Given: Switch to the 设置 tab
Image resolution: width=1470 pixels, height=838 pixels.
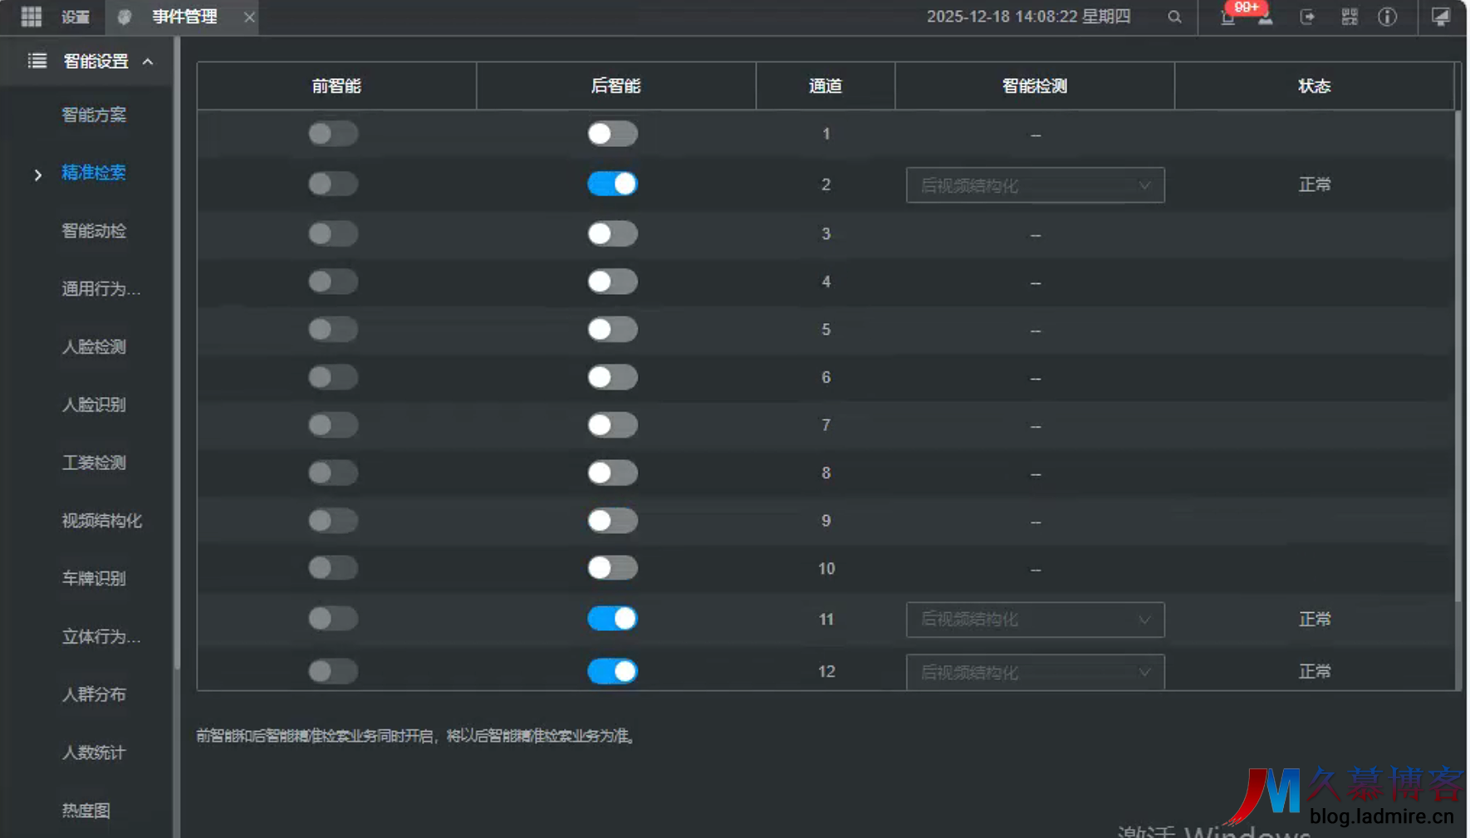Looking at the screenshot, I should pyautogui.click(x=76, y=17).
